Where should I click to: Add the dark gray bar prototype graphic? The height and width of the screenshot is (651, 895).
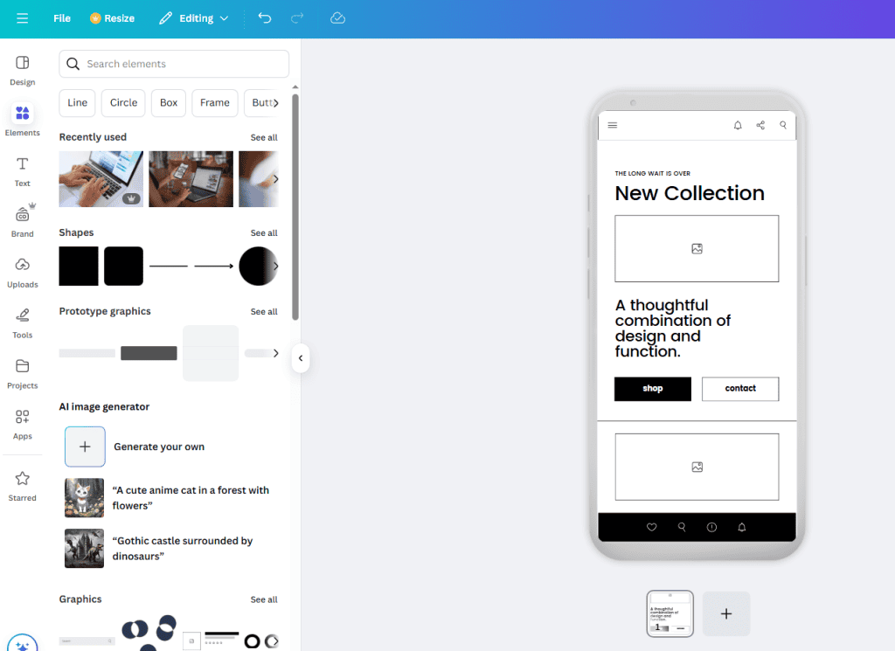click(x=149, y=353)
